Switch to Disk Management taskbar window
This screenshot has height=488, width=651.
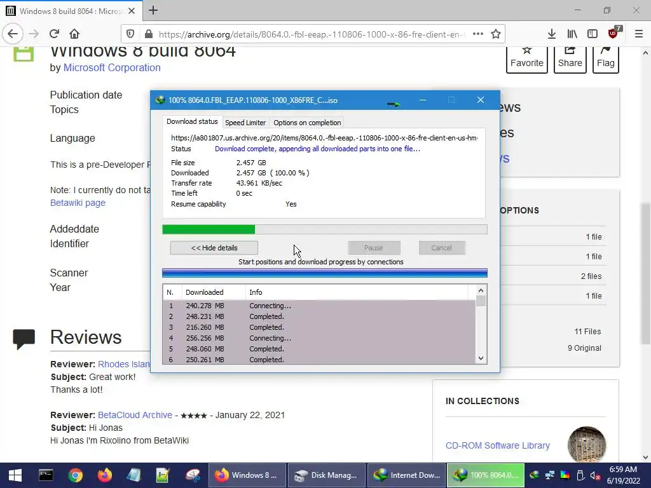coord(326,475)
